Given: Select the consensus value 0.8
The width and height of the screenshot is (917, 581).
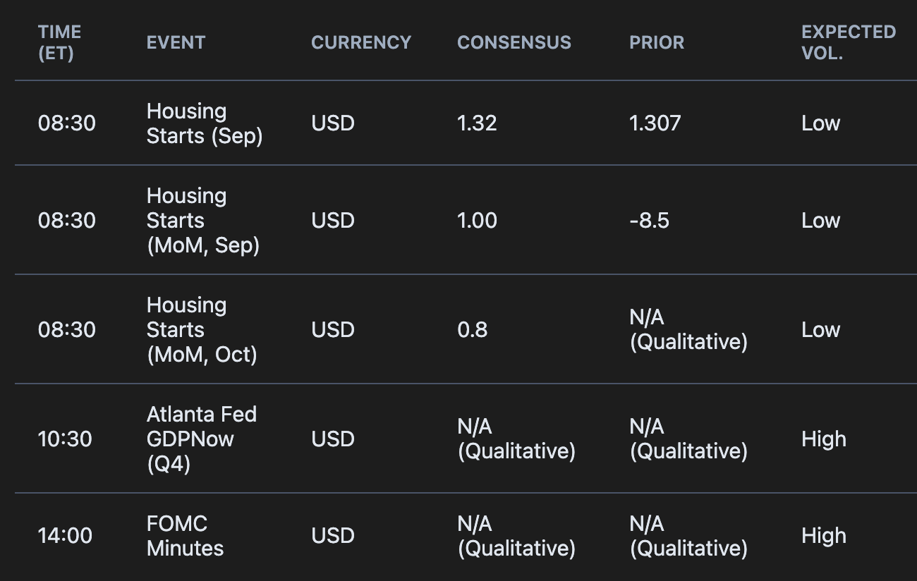Looking at the screenshot, I should pos(472,329).
